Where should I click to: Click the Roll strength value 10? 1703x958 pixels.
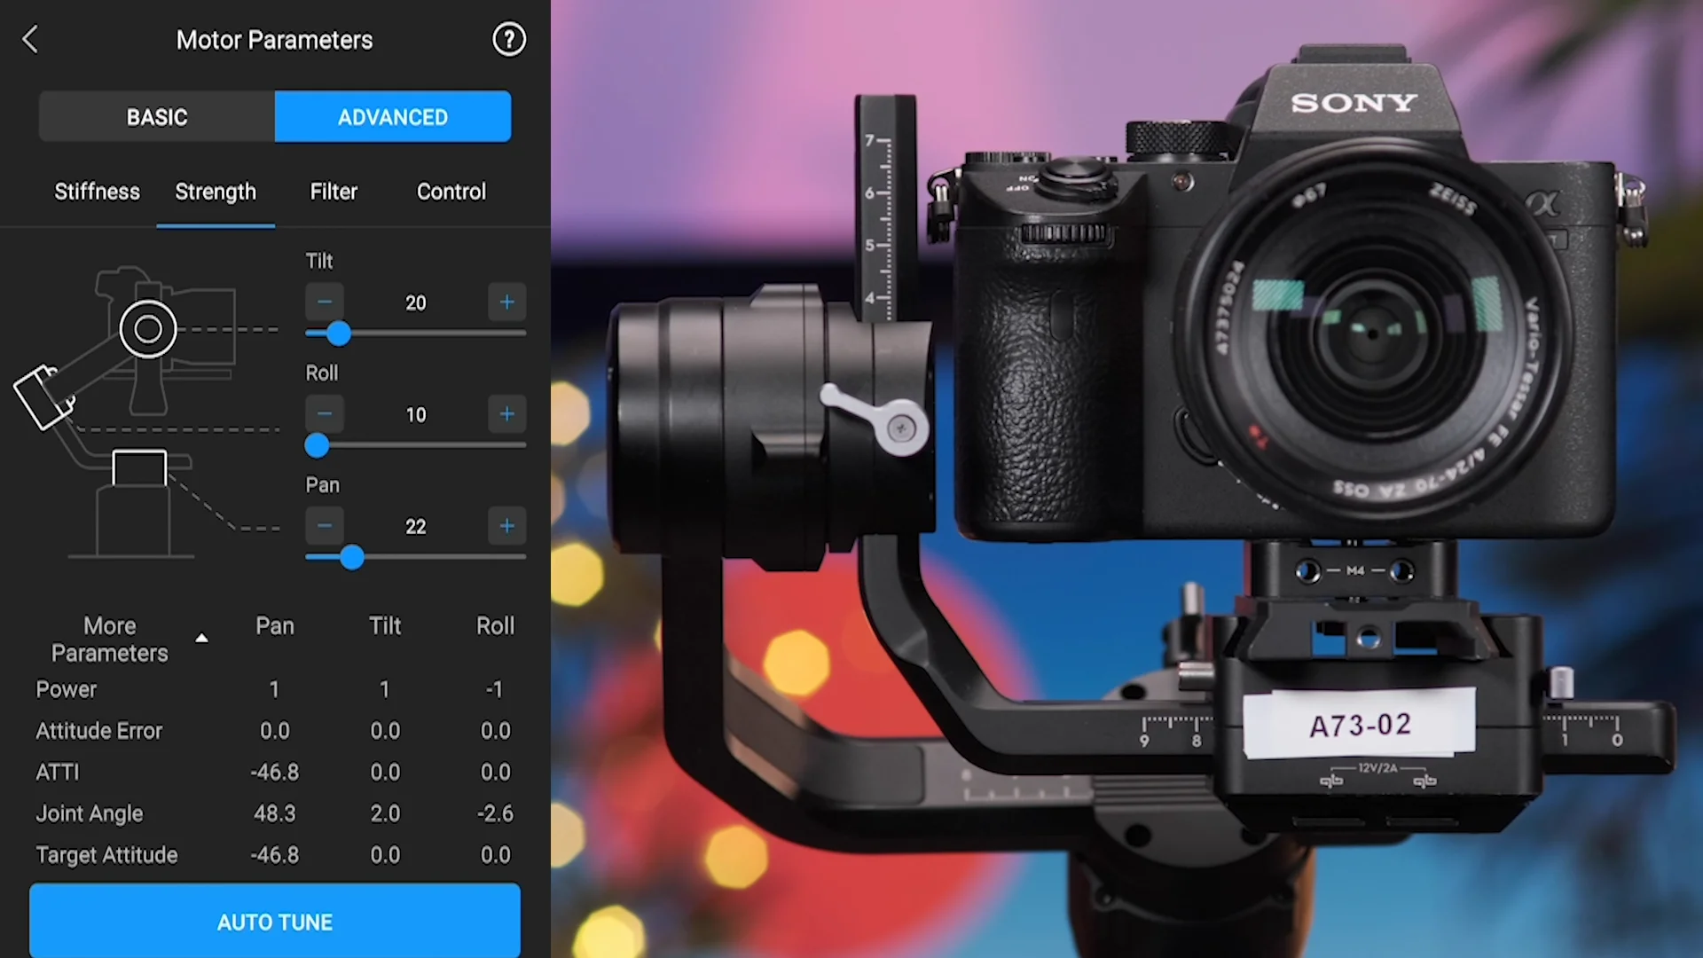coord(415,414)
